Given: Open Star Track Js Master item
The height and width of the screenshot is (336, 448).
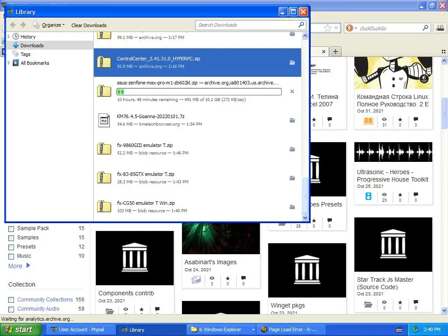Looking at the screenshot, I should pyautogui.click(x=385, y=283).
